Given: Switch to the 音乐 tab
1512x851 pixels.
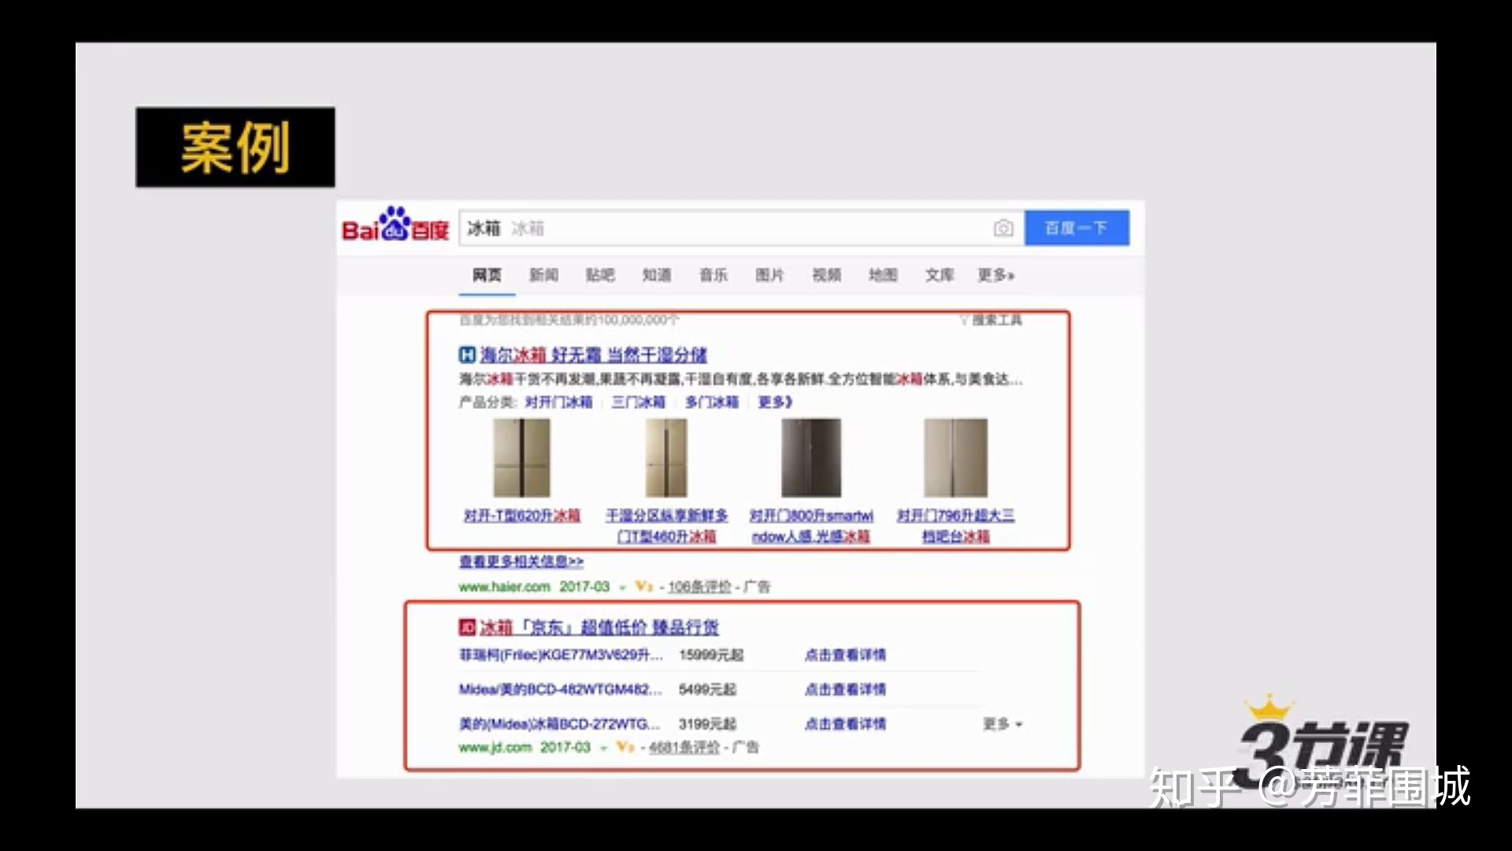Looking at the screenshot, I should pos(713,275).
